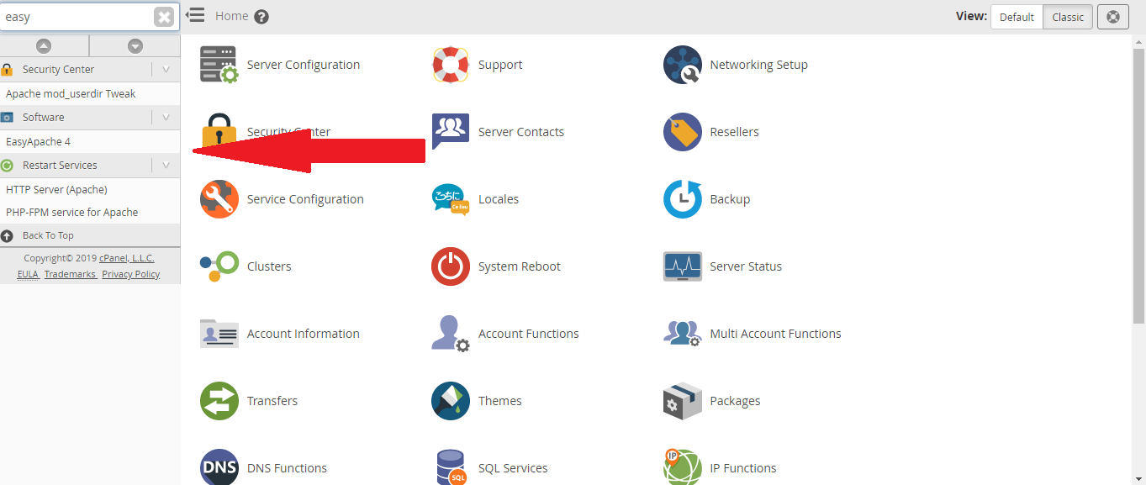Clear the search box with X
The image size is (1146, 485).
165,17
